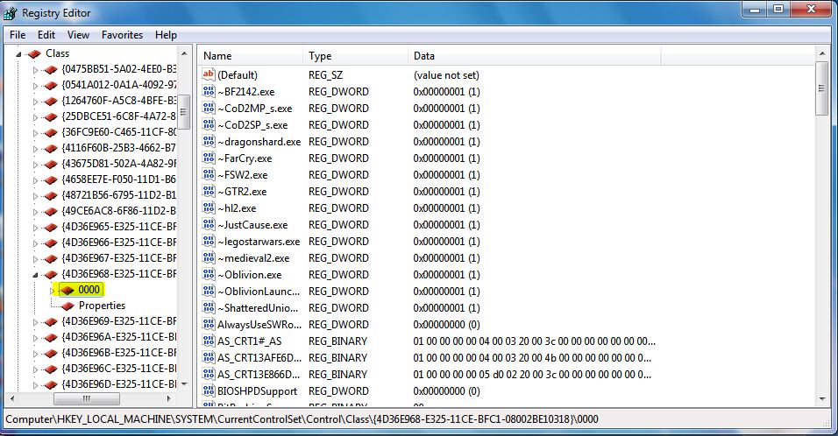The image size is (838, 436).
Task: Select the {4116F60B-25B3-4662 key
Action: pos(118,148)
